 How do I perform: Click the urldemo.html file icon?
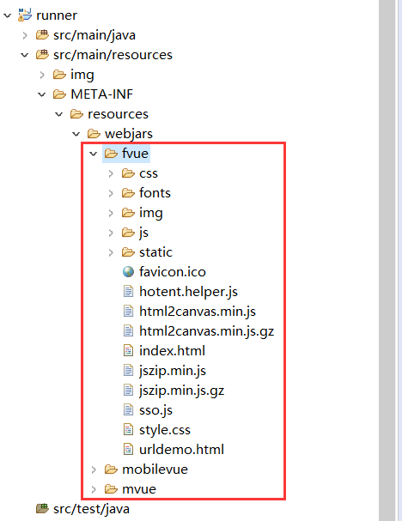click(128, 449)
